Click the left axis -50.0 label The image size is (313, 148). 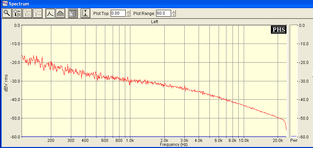click(15, 118)
